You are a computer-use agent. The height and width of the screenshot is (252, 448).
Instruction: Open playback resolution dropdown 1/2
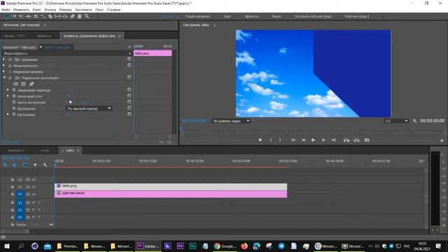[397, 121]
